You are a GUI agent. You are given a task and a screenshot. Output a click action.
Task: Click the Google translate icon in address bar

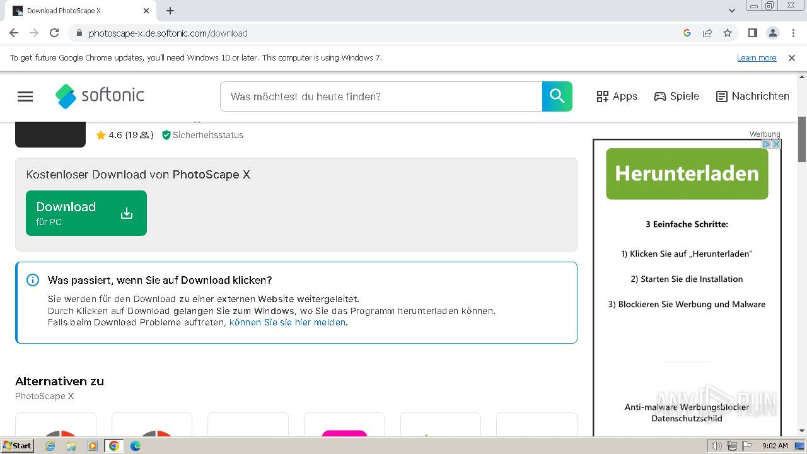pyautogui.click(x=687, y=33)
